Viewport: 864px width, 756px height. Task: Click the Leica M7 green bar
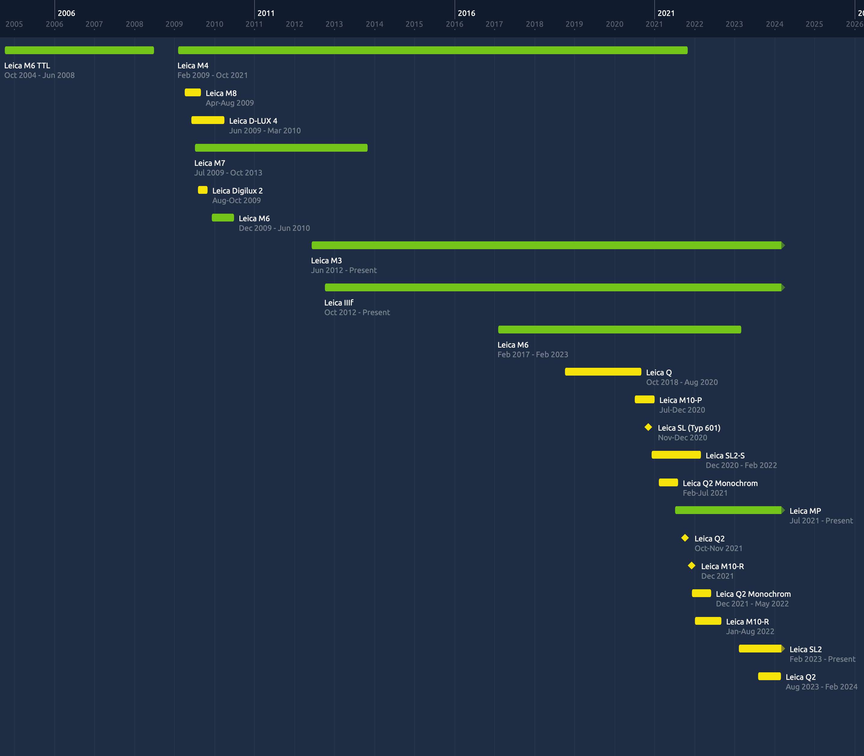281,148
